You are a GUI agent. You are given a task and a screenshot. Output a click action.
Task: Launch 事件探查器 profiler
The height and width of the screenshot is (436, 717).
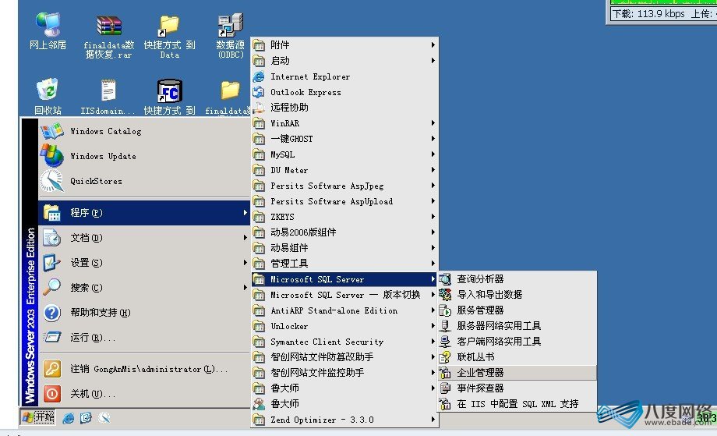click(x=517, y=388)
